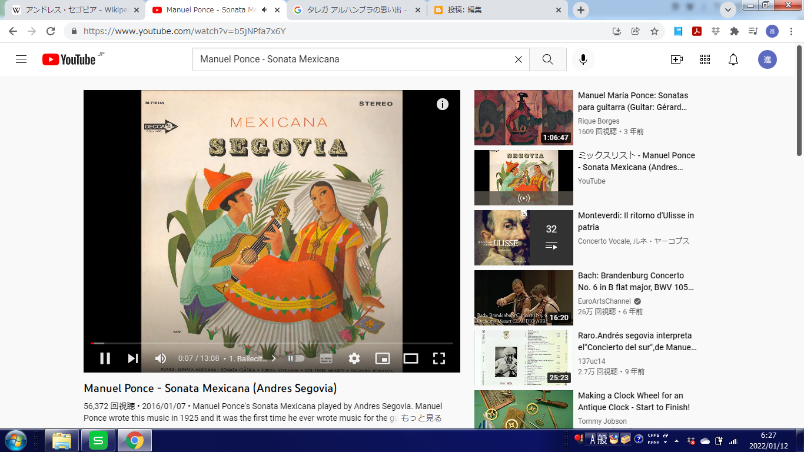This screenshot has height=452, width=804.
Task: Open the media control toolbar icon
Action: [753, 31]
